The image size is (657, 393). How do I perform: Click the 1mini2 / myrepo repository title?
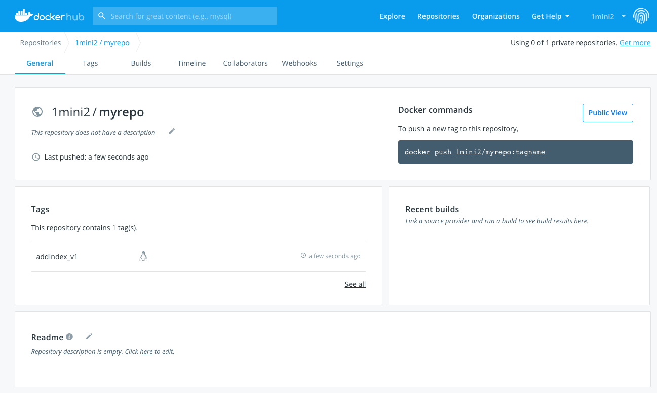98,112
